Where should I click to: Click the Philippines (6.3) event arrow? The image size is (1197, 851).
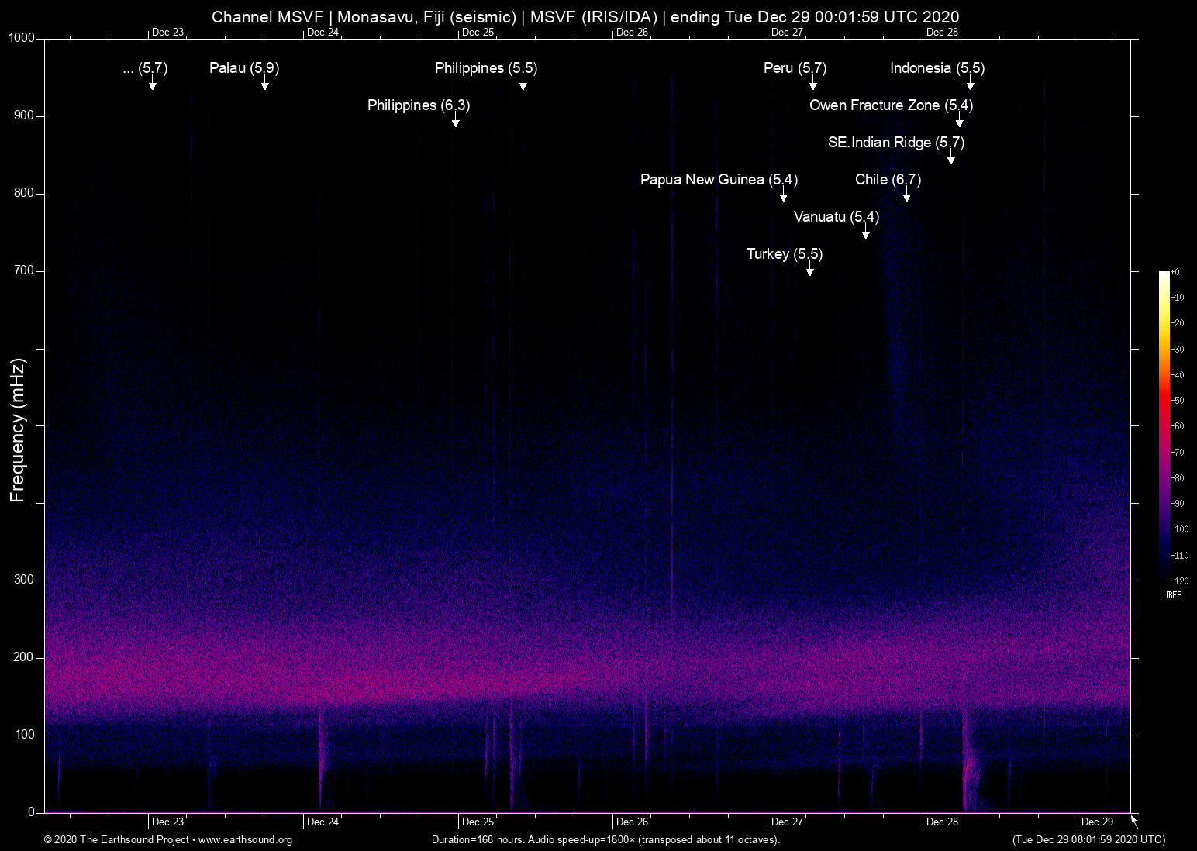pos(456,122)
